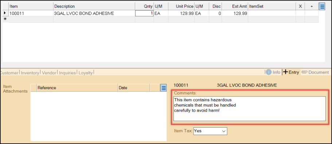Click the Item column header

pos(31,6)
